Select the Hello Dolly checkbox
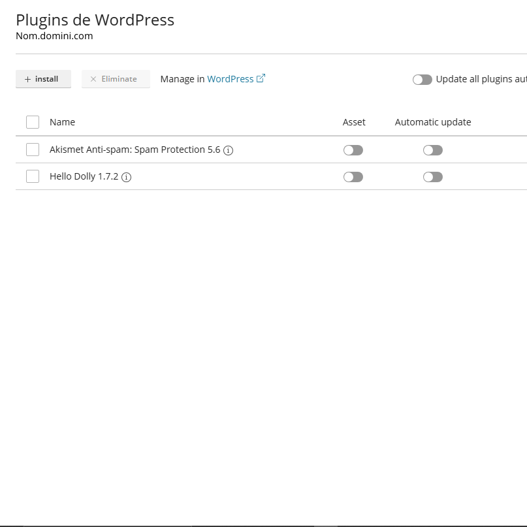 pyautogui.click(x=33, y=176)
